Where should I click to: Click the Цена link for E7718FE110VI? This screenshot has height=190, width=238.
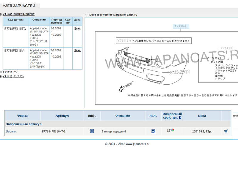click(77, 50)
